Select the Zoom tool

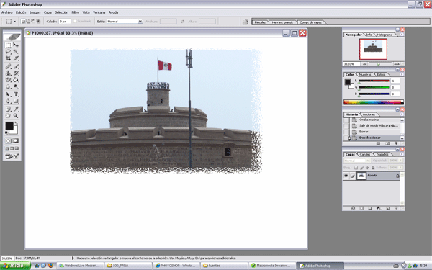[x=16, y=116]
